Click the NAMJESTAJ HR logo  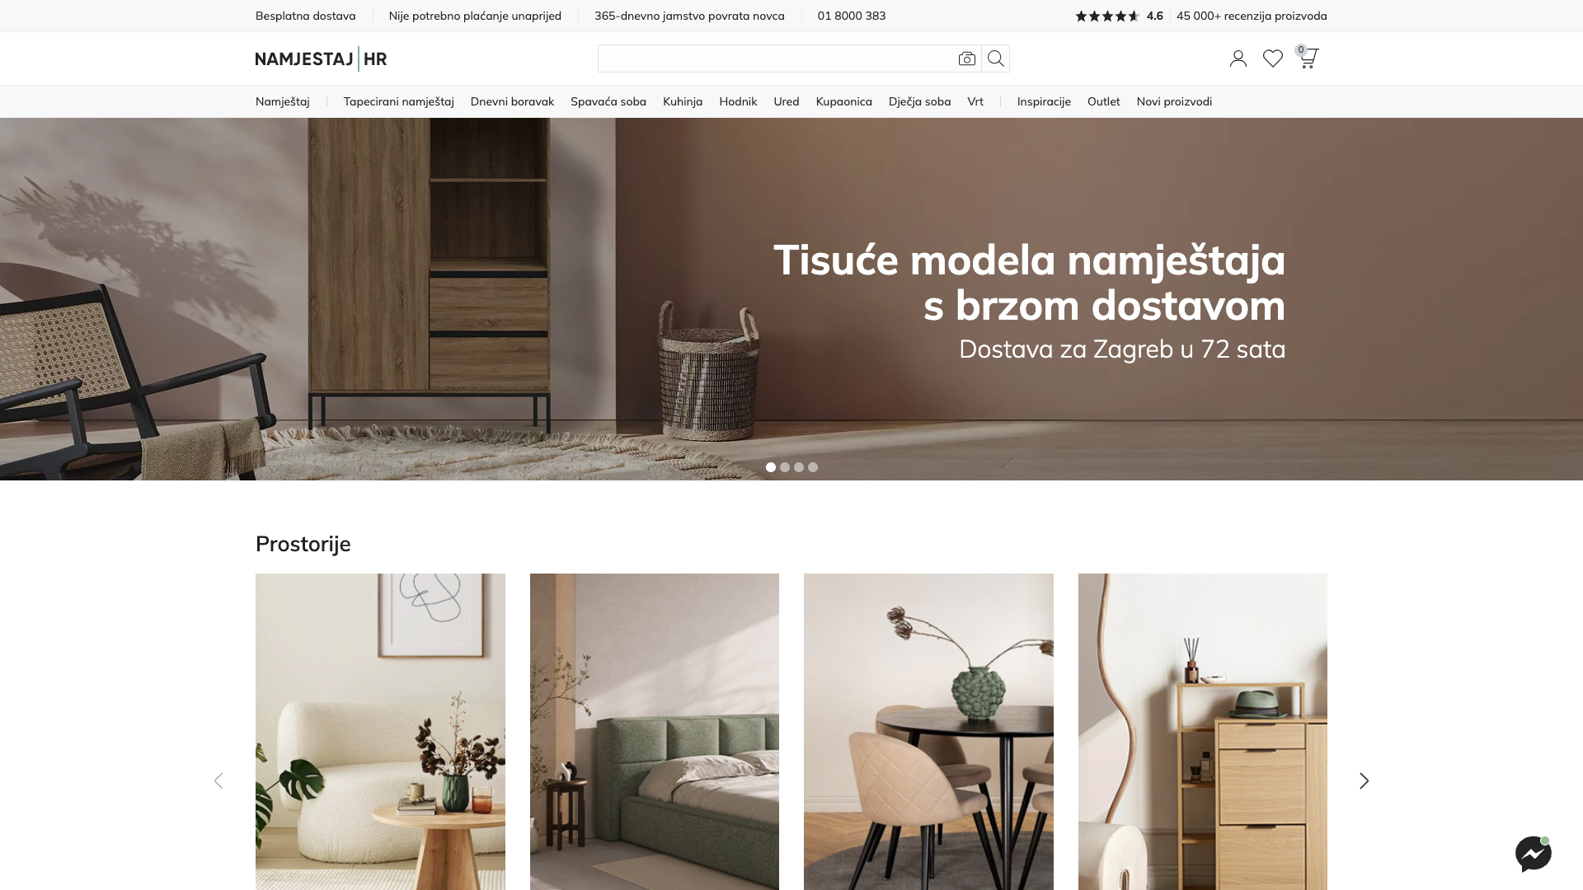coord(321,59)
